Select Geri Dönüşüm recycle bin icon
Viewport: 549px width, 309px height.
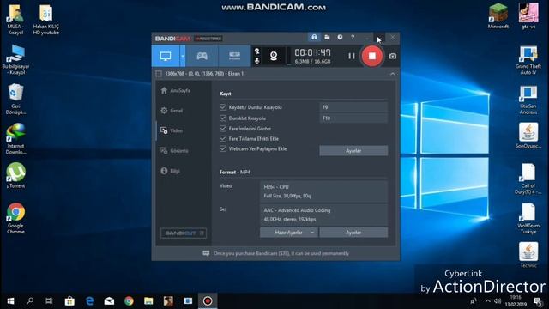tap(15, 100)
